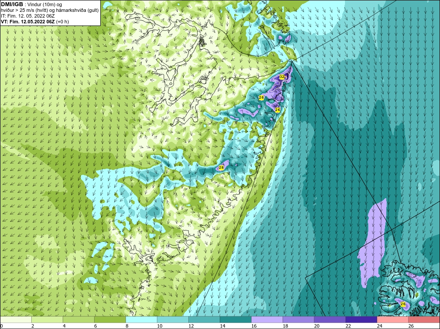Screen dimensions: 440x329
Task: Click the hviður gust description line
Action: (50, 11)
